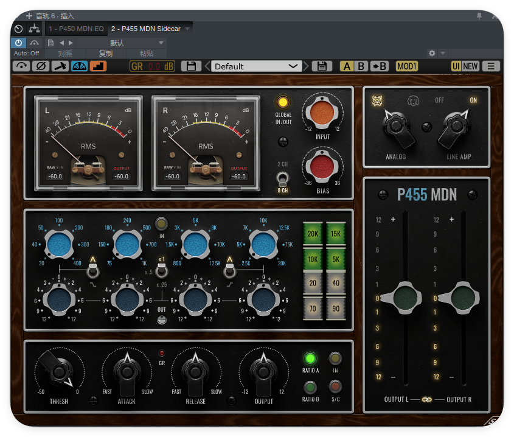Click the 粘贴 paste button
Viewport: 514px width, 437px height.
tap(146, 54)
